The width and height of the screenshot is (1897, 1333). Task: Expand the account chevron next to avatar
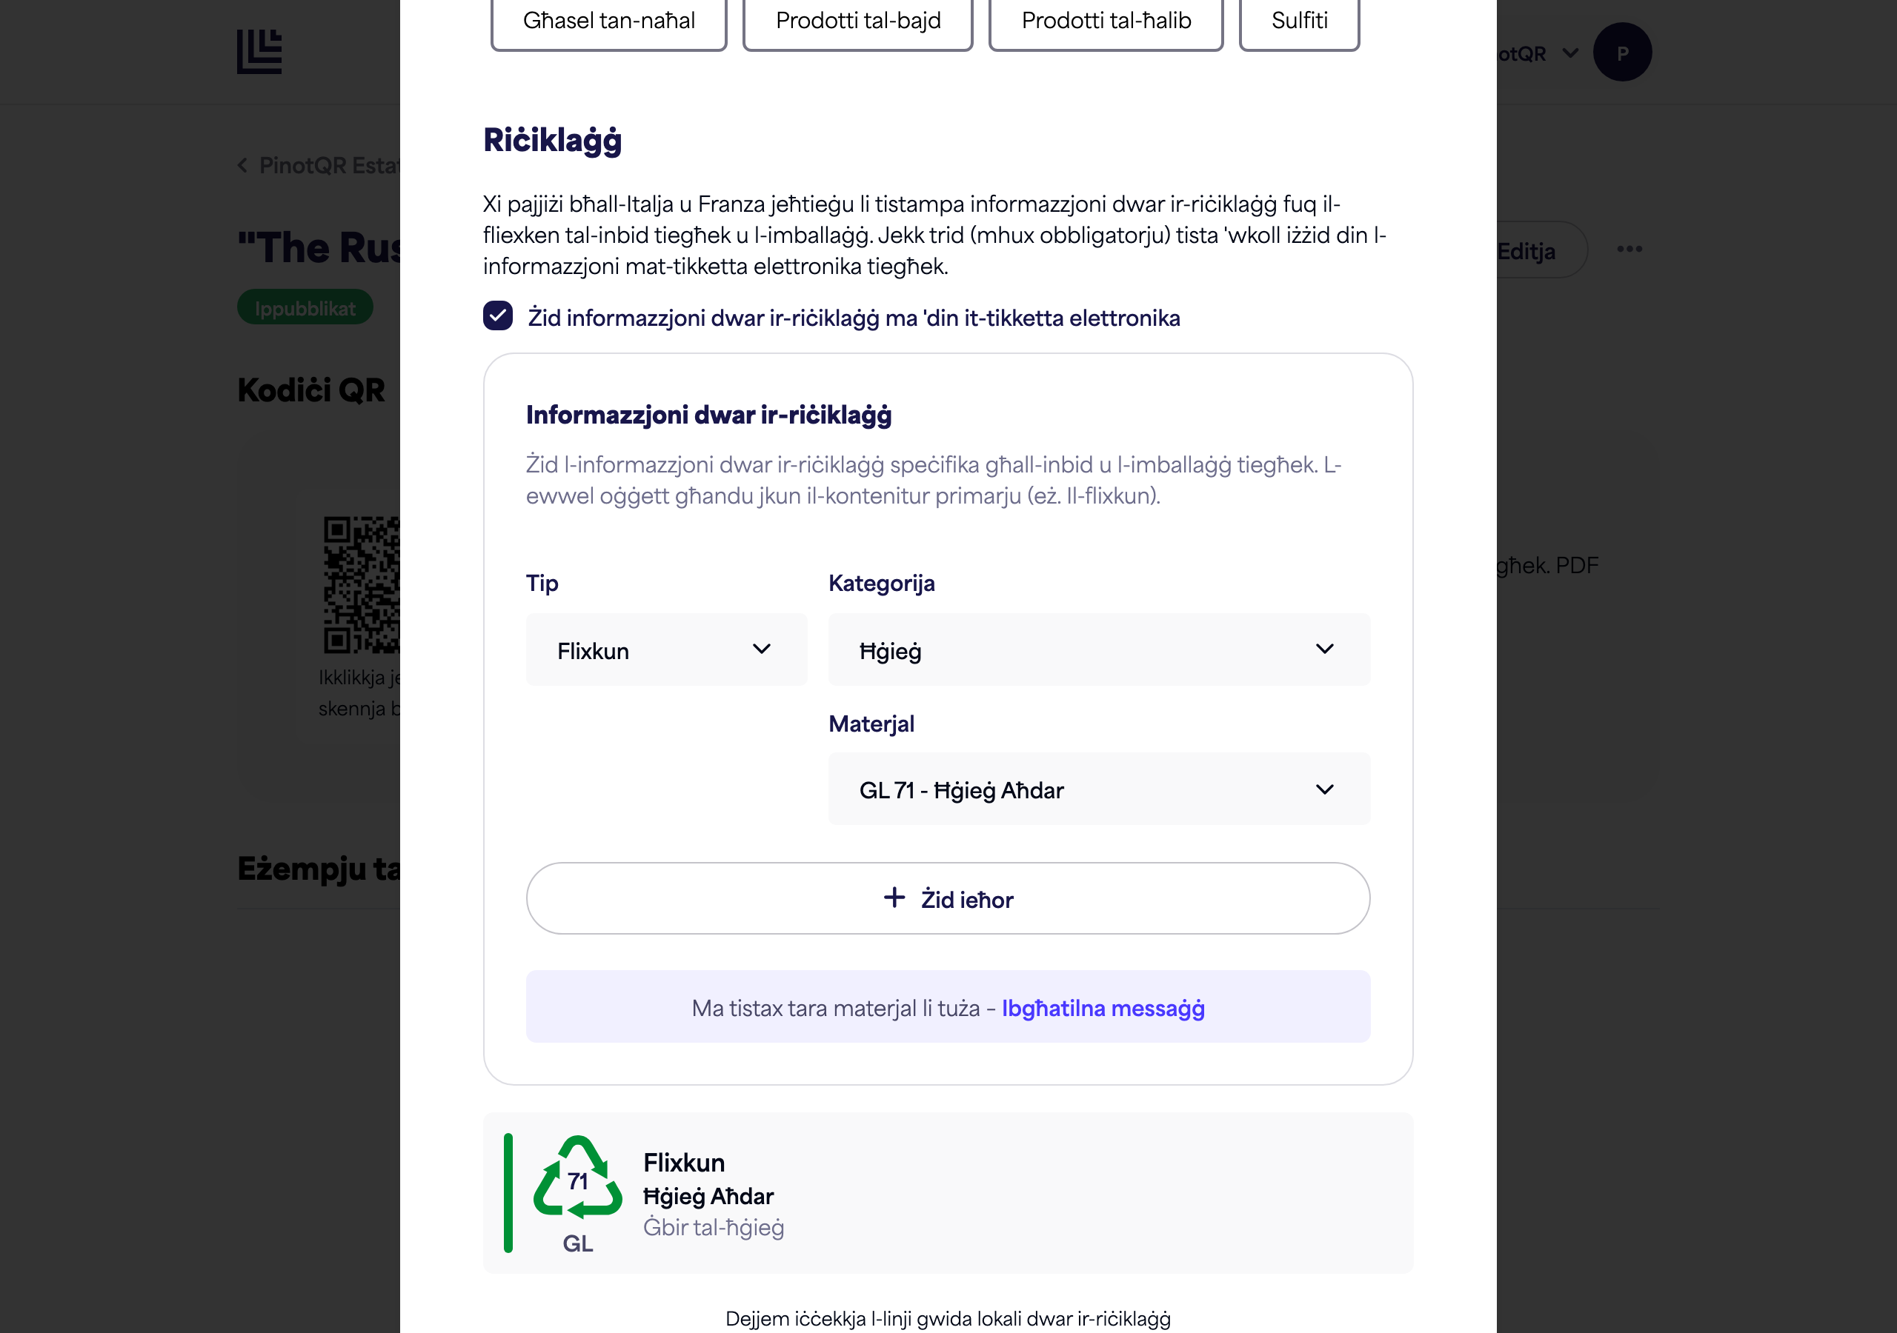(x=1569, y=53)
